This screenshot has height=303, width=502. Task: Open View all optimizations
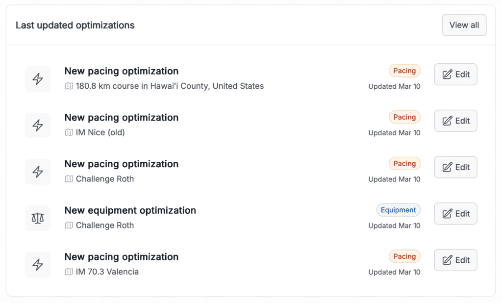click(x=464, y=25)
